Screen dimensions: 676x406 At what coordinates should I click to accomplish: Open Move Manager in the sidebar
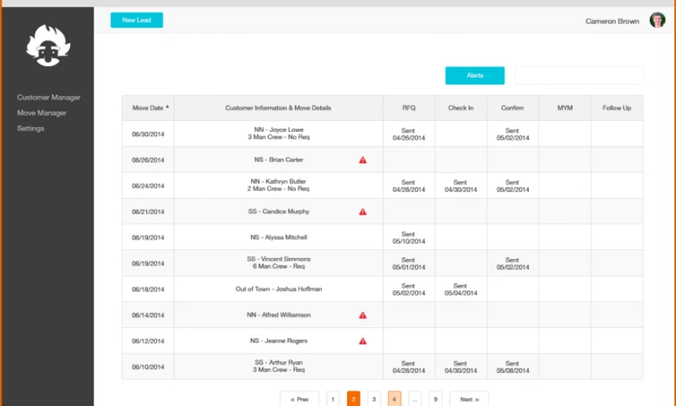[x=41, y=112]
